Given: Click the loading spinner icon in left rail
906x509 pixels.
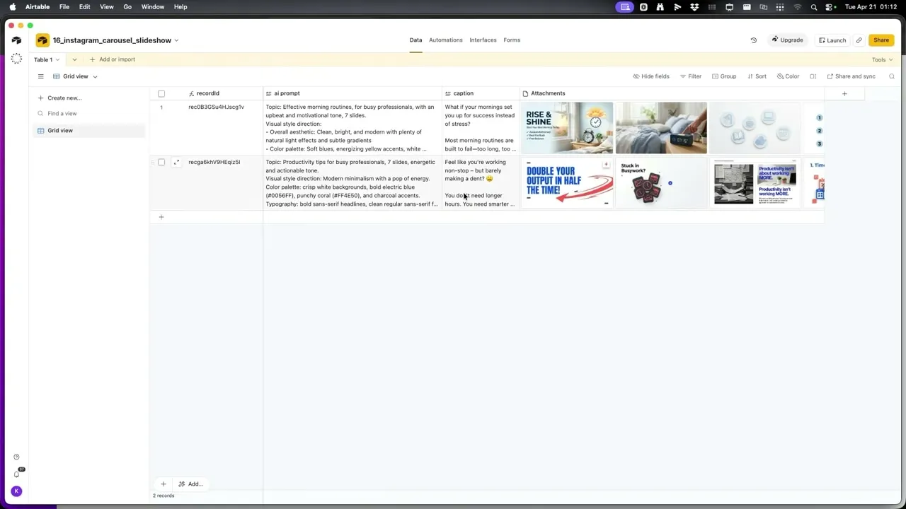Looking at the screenshot, I should (16, 59).
